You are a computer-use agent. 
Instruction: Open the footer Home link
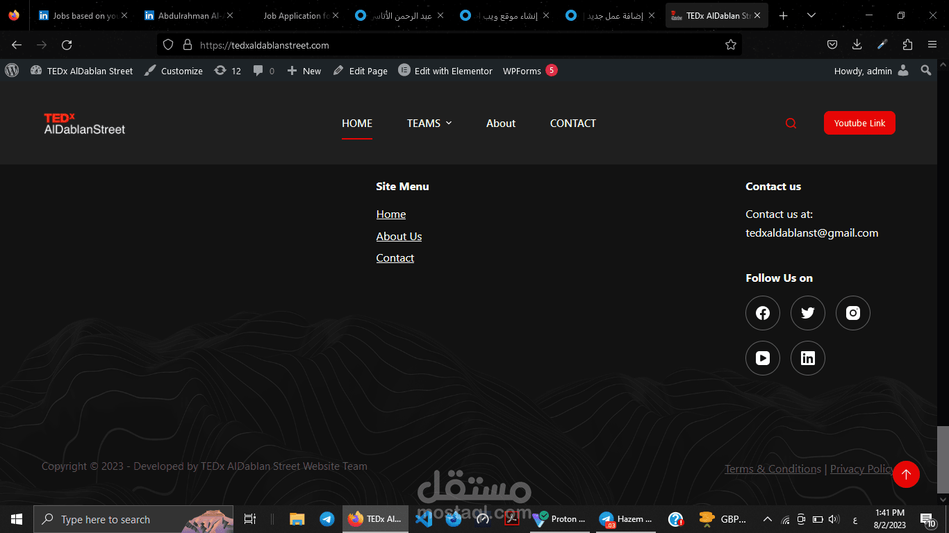pyautogui.click(x=391, y=214)
